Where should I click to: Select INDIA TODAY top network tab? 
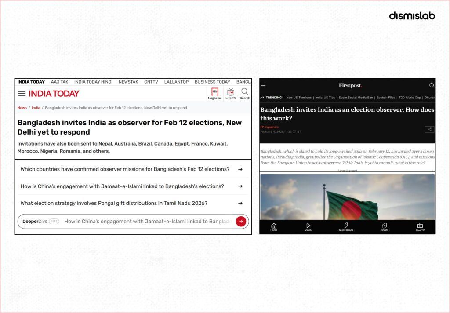pyautogui.click(x=31, y=82)
